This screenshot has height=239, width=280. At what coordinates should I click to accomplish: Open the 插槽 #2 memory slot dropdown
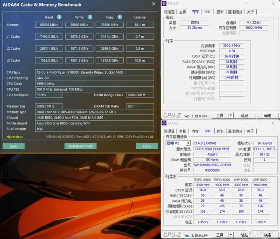tap(188, 143)
